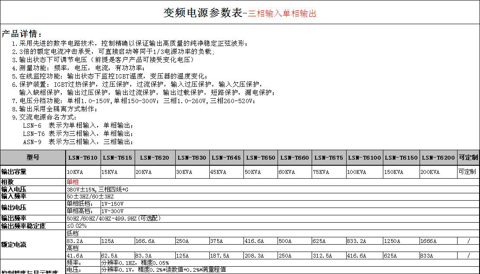Click the 1V-300V high range voltage cell
480x274 pixels.
pos(112,211)
